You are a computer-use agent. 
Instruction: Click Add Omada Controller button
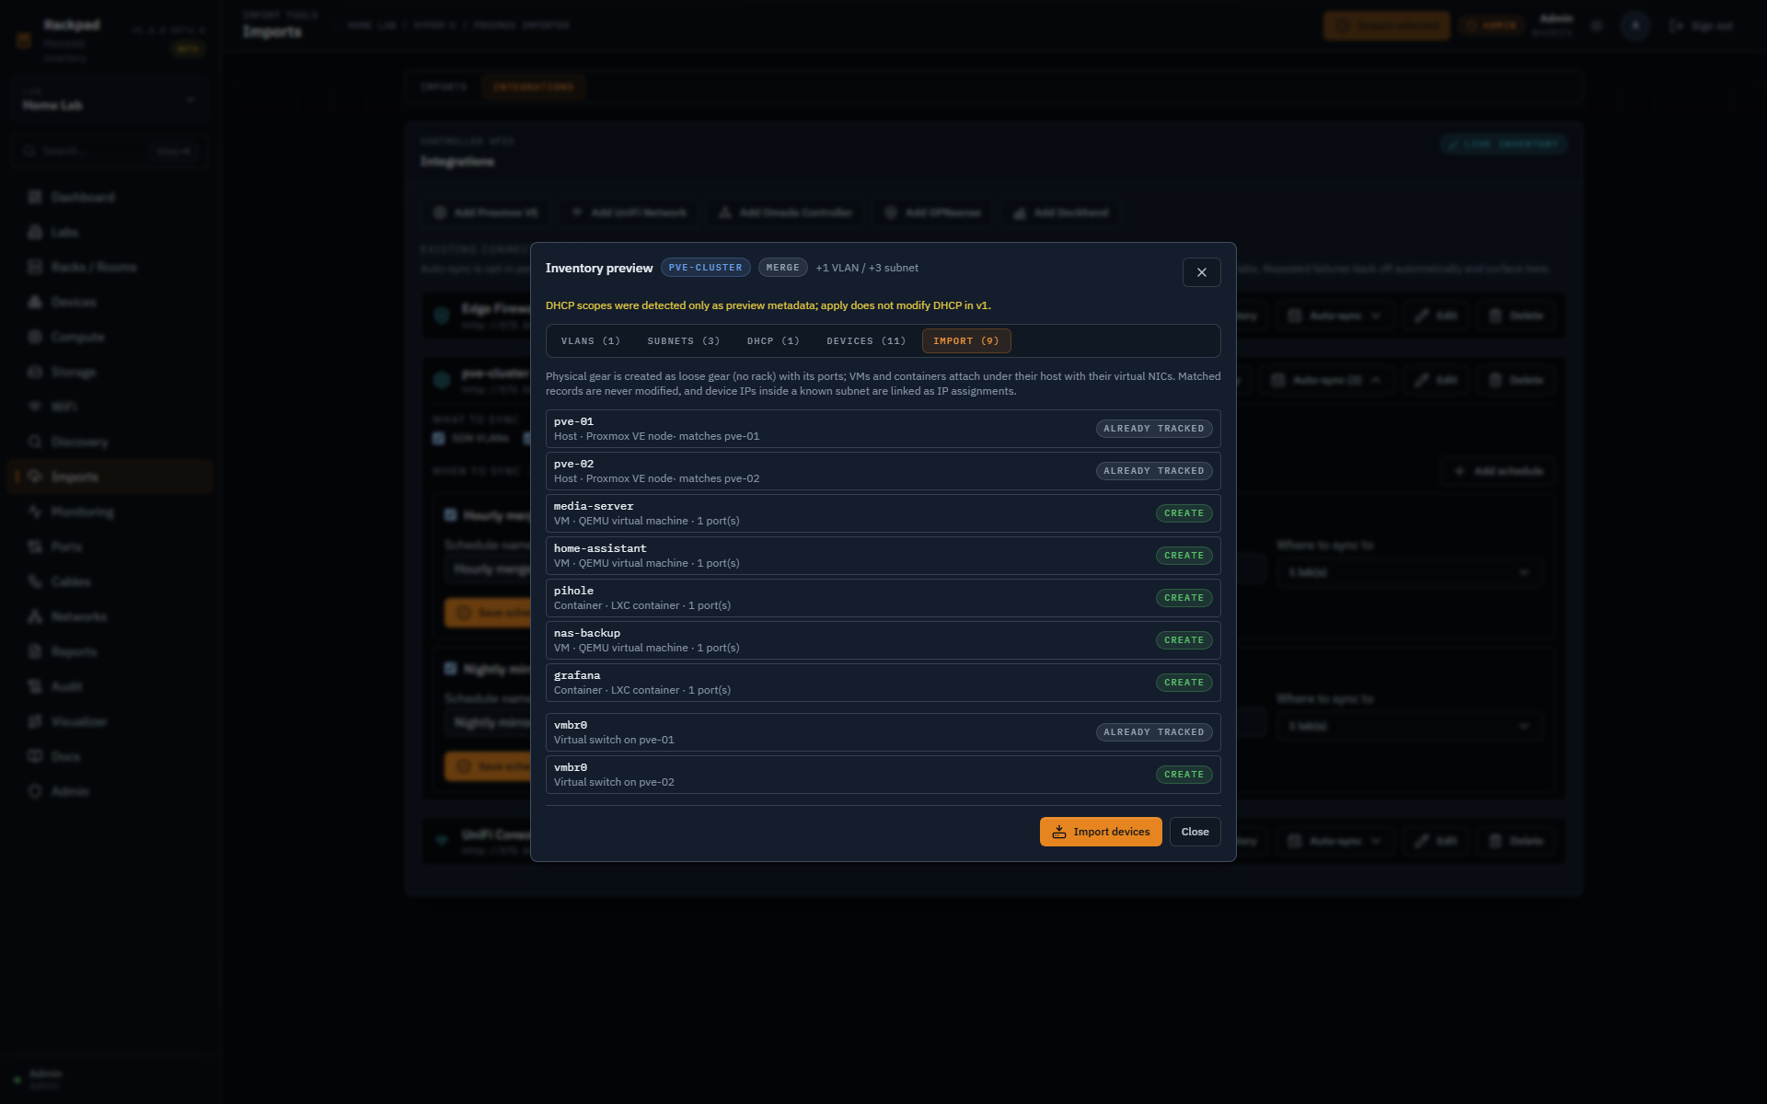785,213
